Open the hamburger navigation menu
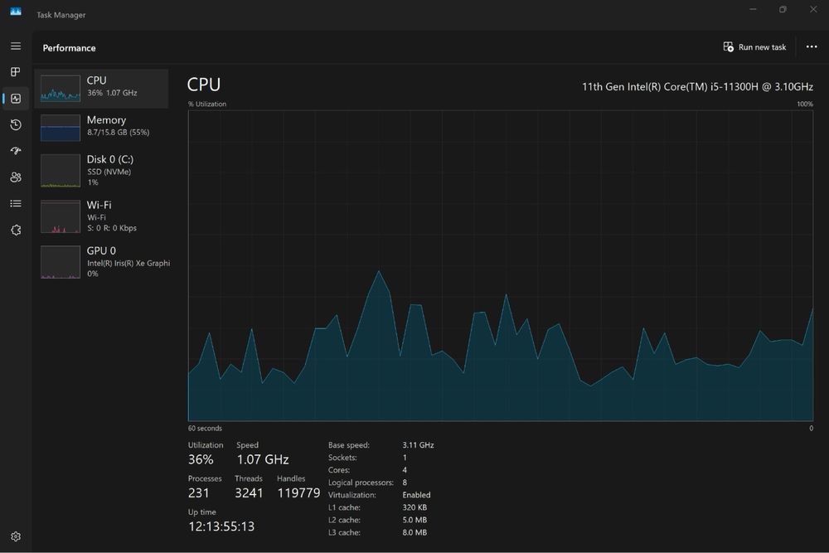829x553 pixels. pos(16,46)
